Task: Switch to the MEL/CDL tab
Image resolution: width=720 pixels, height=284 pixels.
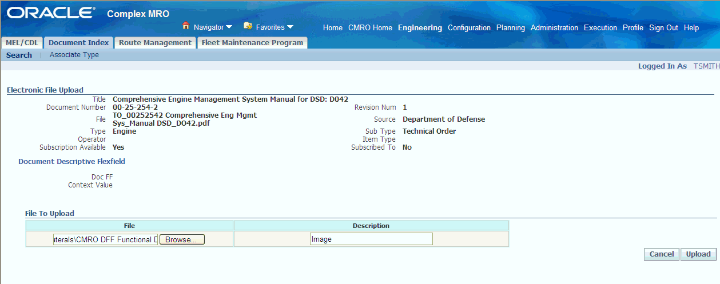Action: (x=22, y=43)
